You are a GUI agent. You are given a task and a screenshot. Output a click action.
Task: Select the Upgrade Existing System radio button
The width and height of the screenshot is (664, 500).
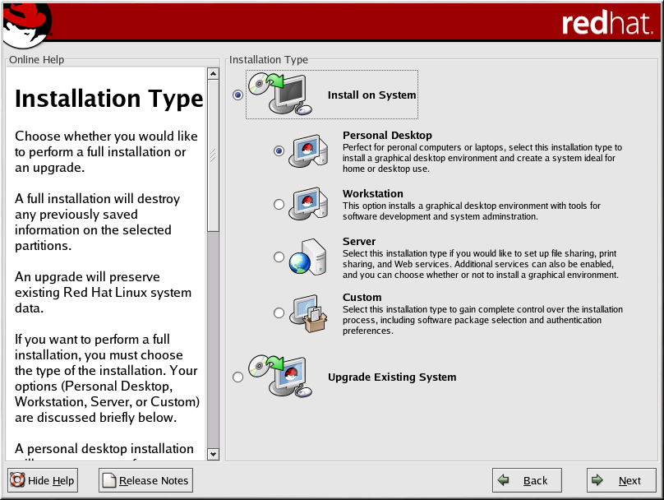(x=238, y=377)
